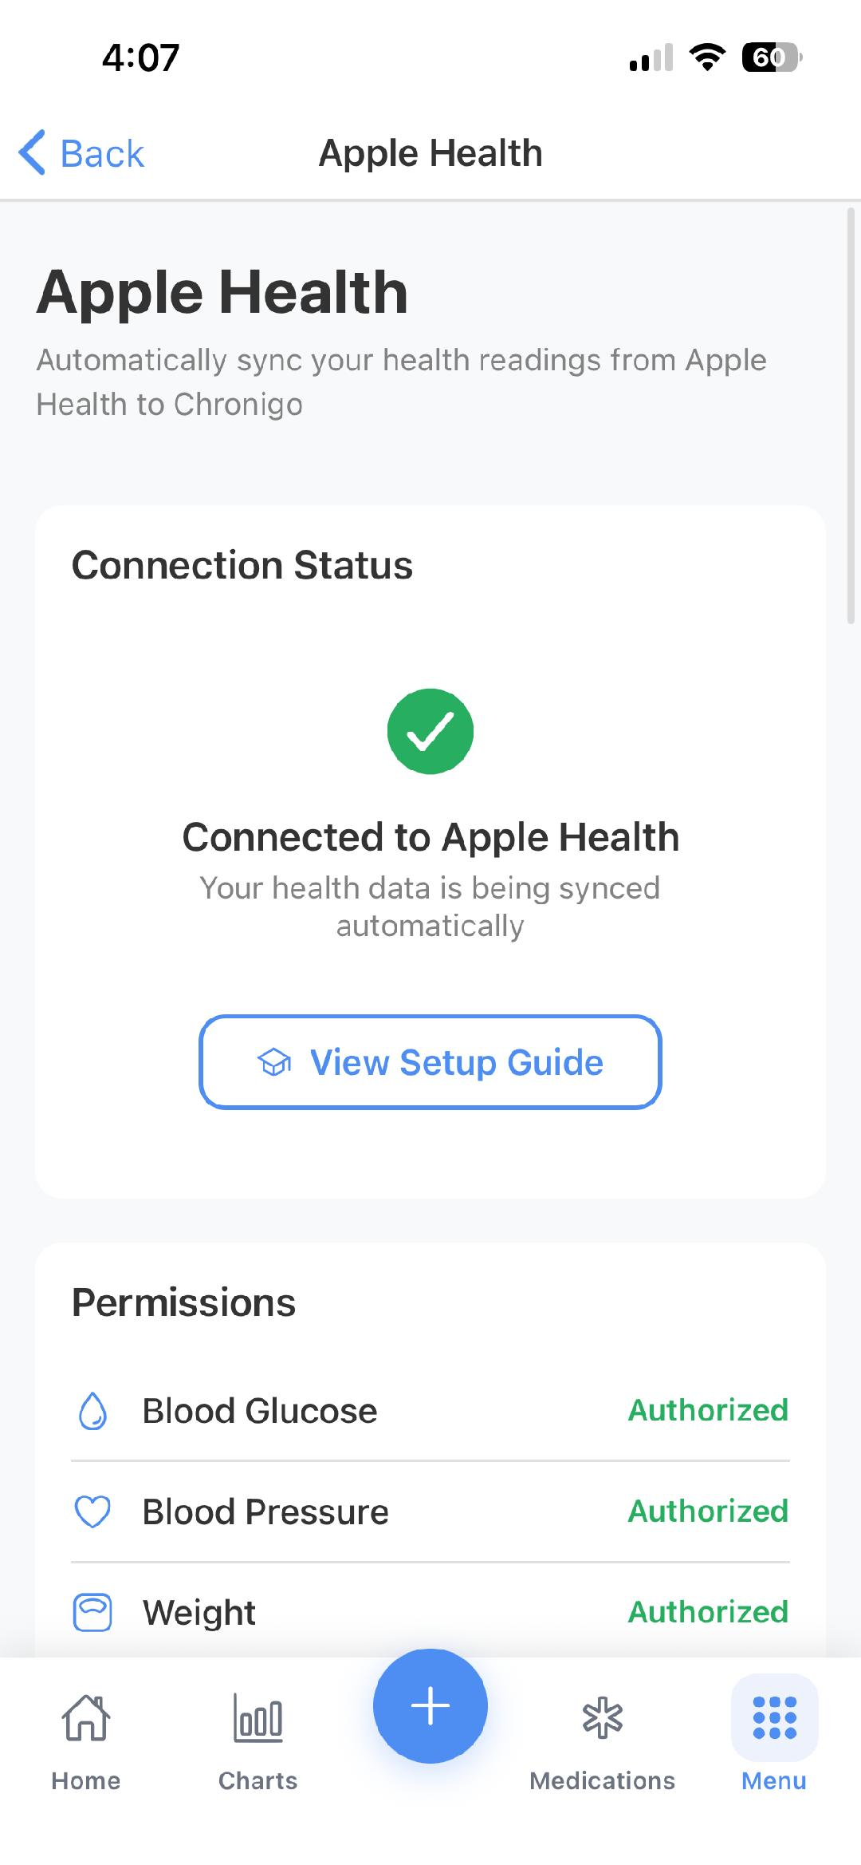The width and height of the screenshot is (861, 1865).
Task: Tap the Back chevron arrow
Action: point(32,152)
